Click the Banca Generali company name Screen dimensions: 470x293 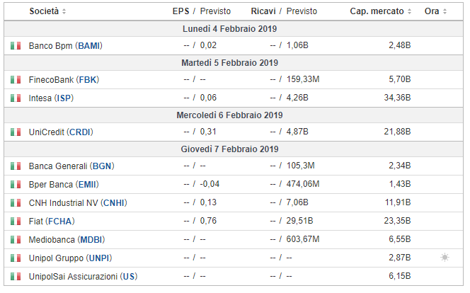[58, 166]
